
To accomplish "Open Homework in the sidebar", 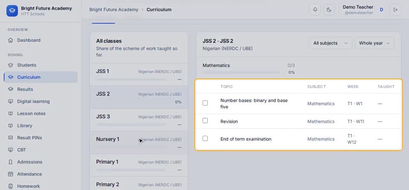I will (x=40, y=186).
